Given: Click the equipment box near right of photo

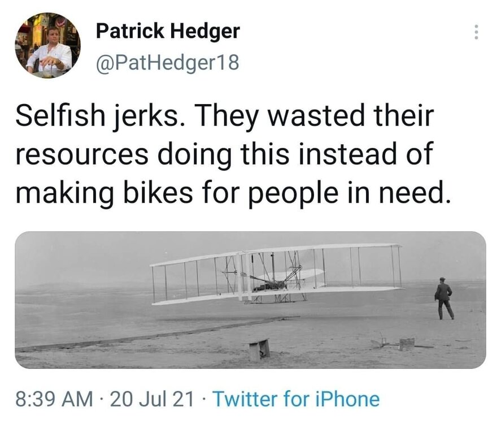Looking at the screenshot, I should [x=407, y=344].
